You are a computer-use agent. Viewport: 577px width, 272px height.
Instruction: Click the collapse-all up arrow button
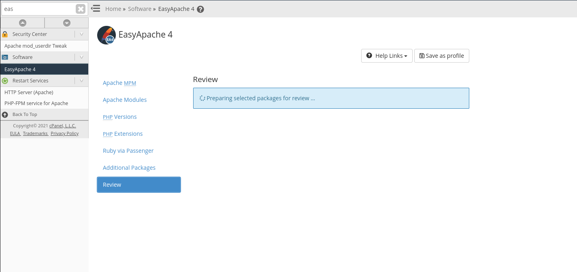tap(23, 23)
